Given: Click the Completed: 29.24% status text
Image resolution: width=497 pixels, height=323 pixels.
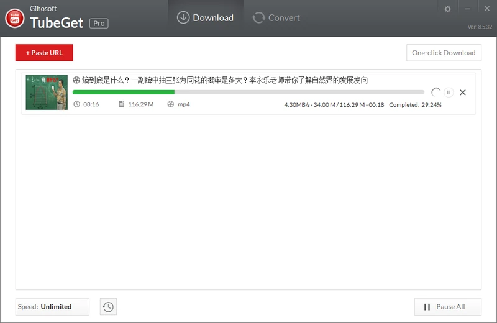Looking at the screenshot, I should [415, 104].
